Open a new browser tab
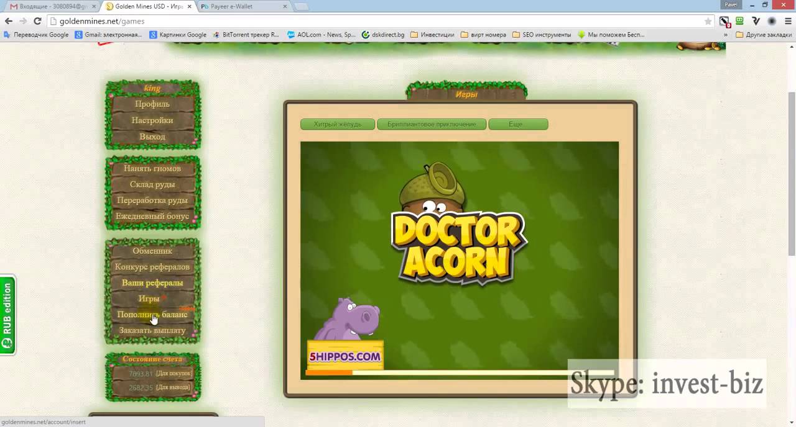The width and height of the screenshot is (796, 427). pos(302,6)
